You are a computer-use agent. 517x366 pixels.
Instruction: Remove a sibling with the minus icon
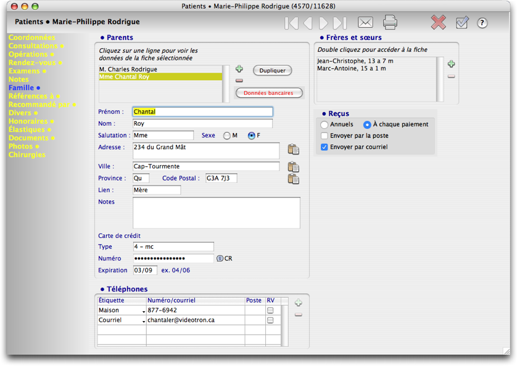pyautogui.click(x=452, y=76)
